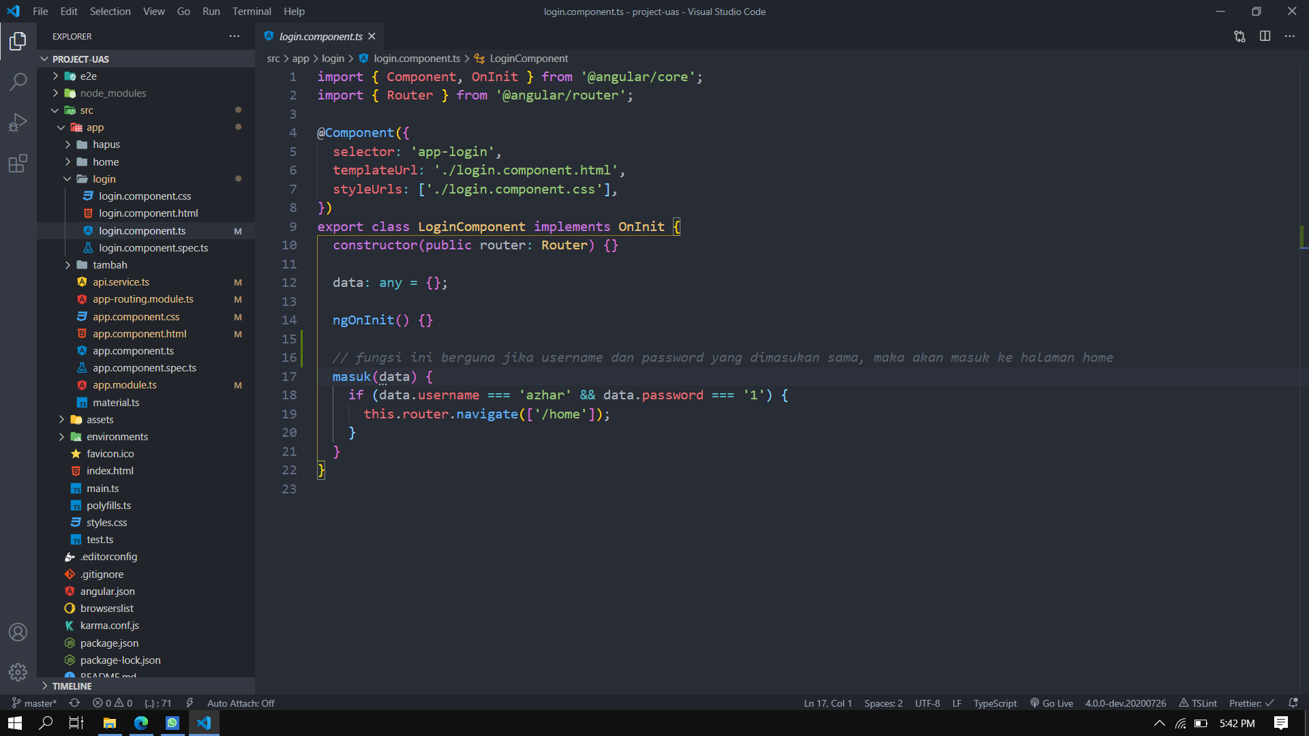The height and width of the screenshot is (736, 1309).
Task: Toggle Go Live server in status bar
Action: (x=1051, y=703)
